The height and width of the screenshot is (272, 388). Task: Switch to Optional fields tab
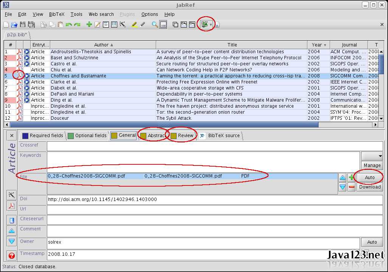pyautogui.click(x=87, y=136)
